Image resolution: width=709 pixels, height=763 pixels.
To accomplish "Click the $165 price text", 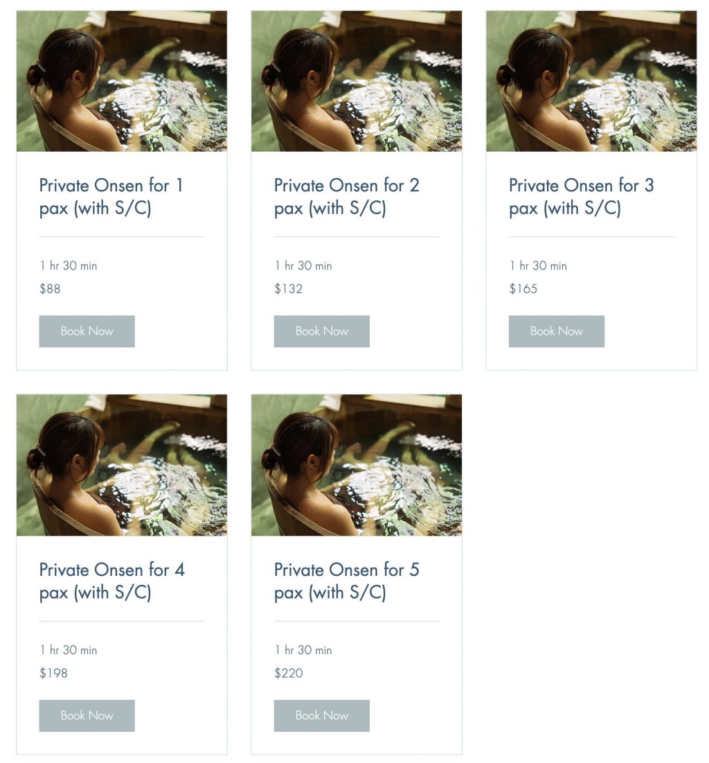I will point(523,289).
